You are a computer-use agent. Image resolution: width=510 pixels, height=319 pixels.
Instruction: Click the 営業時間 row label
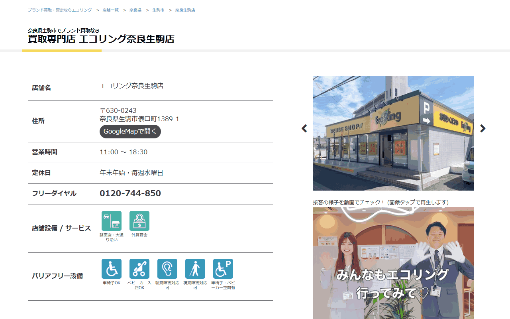(x=45, y=152)
